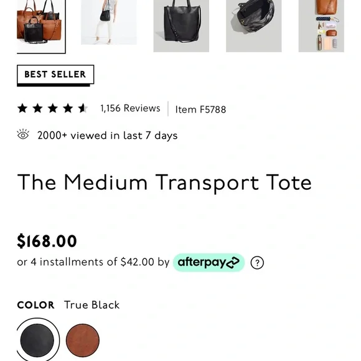Click the eye icon beside viewed count

23,134
